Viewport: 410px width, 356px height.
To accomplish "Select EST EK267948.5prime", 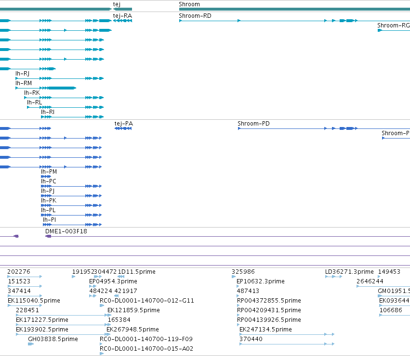I will pos(132,330).
